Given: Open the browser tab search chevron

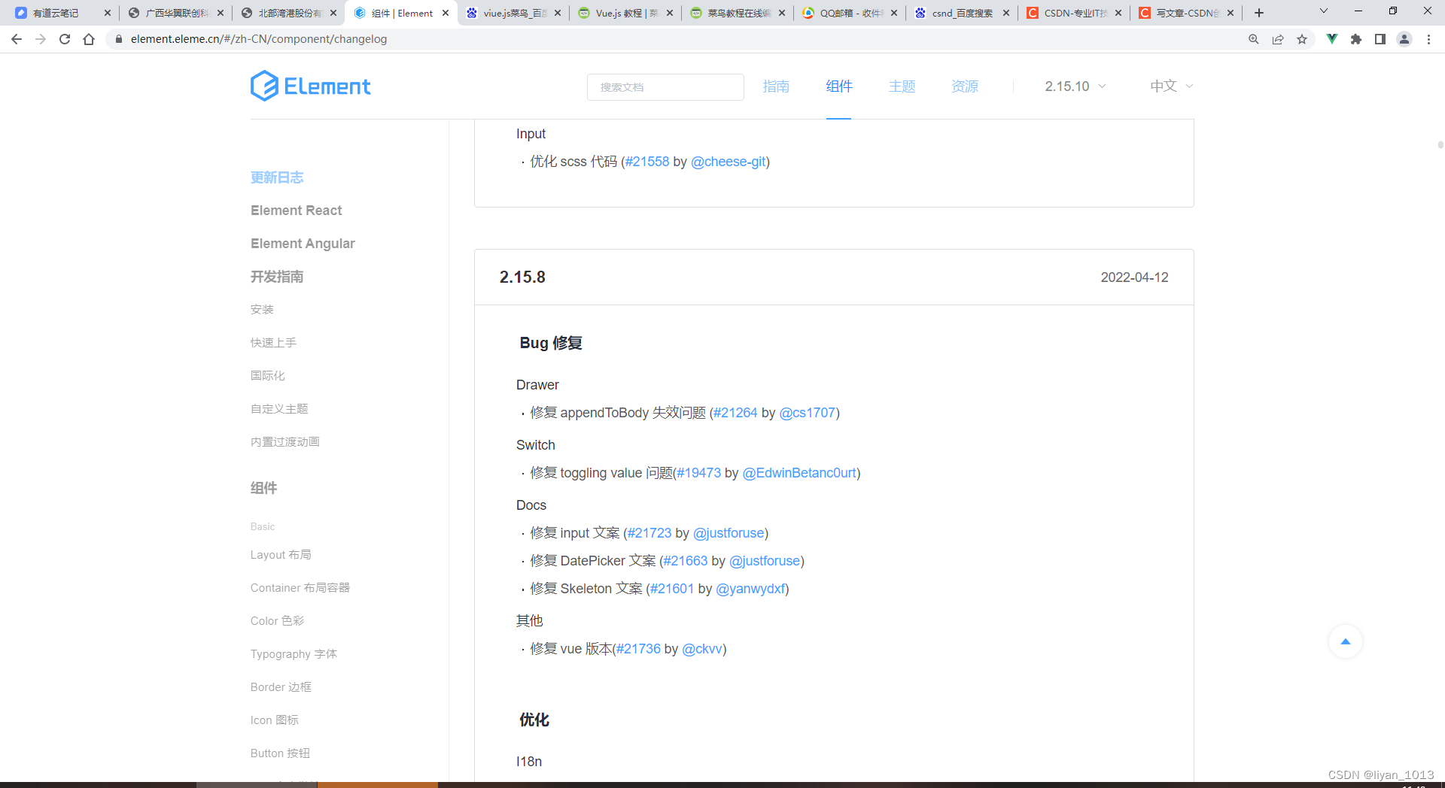Looking at the screenshot, I should 1323,11.
